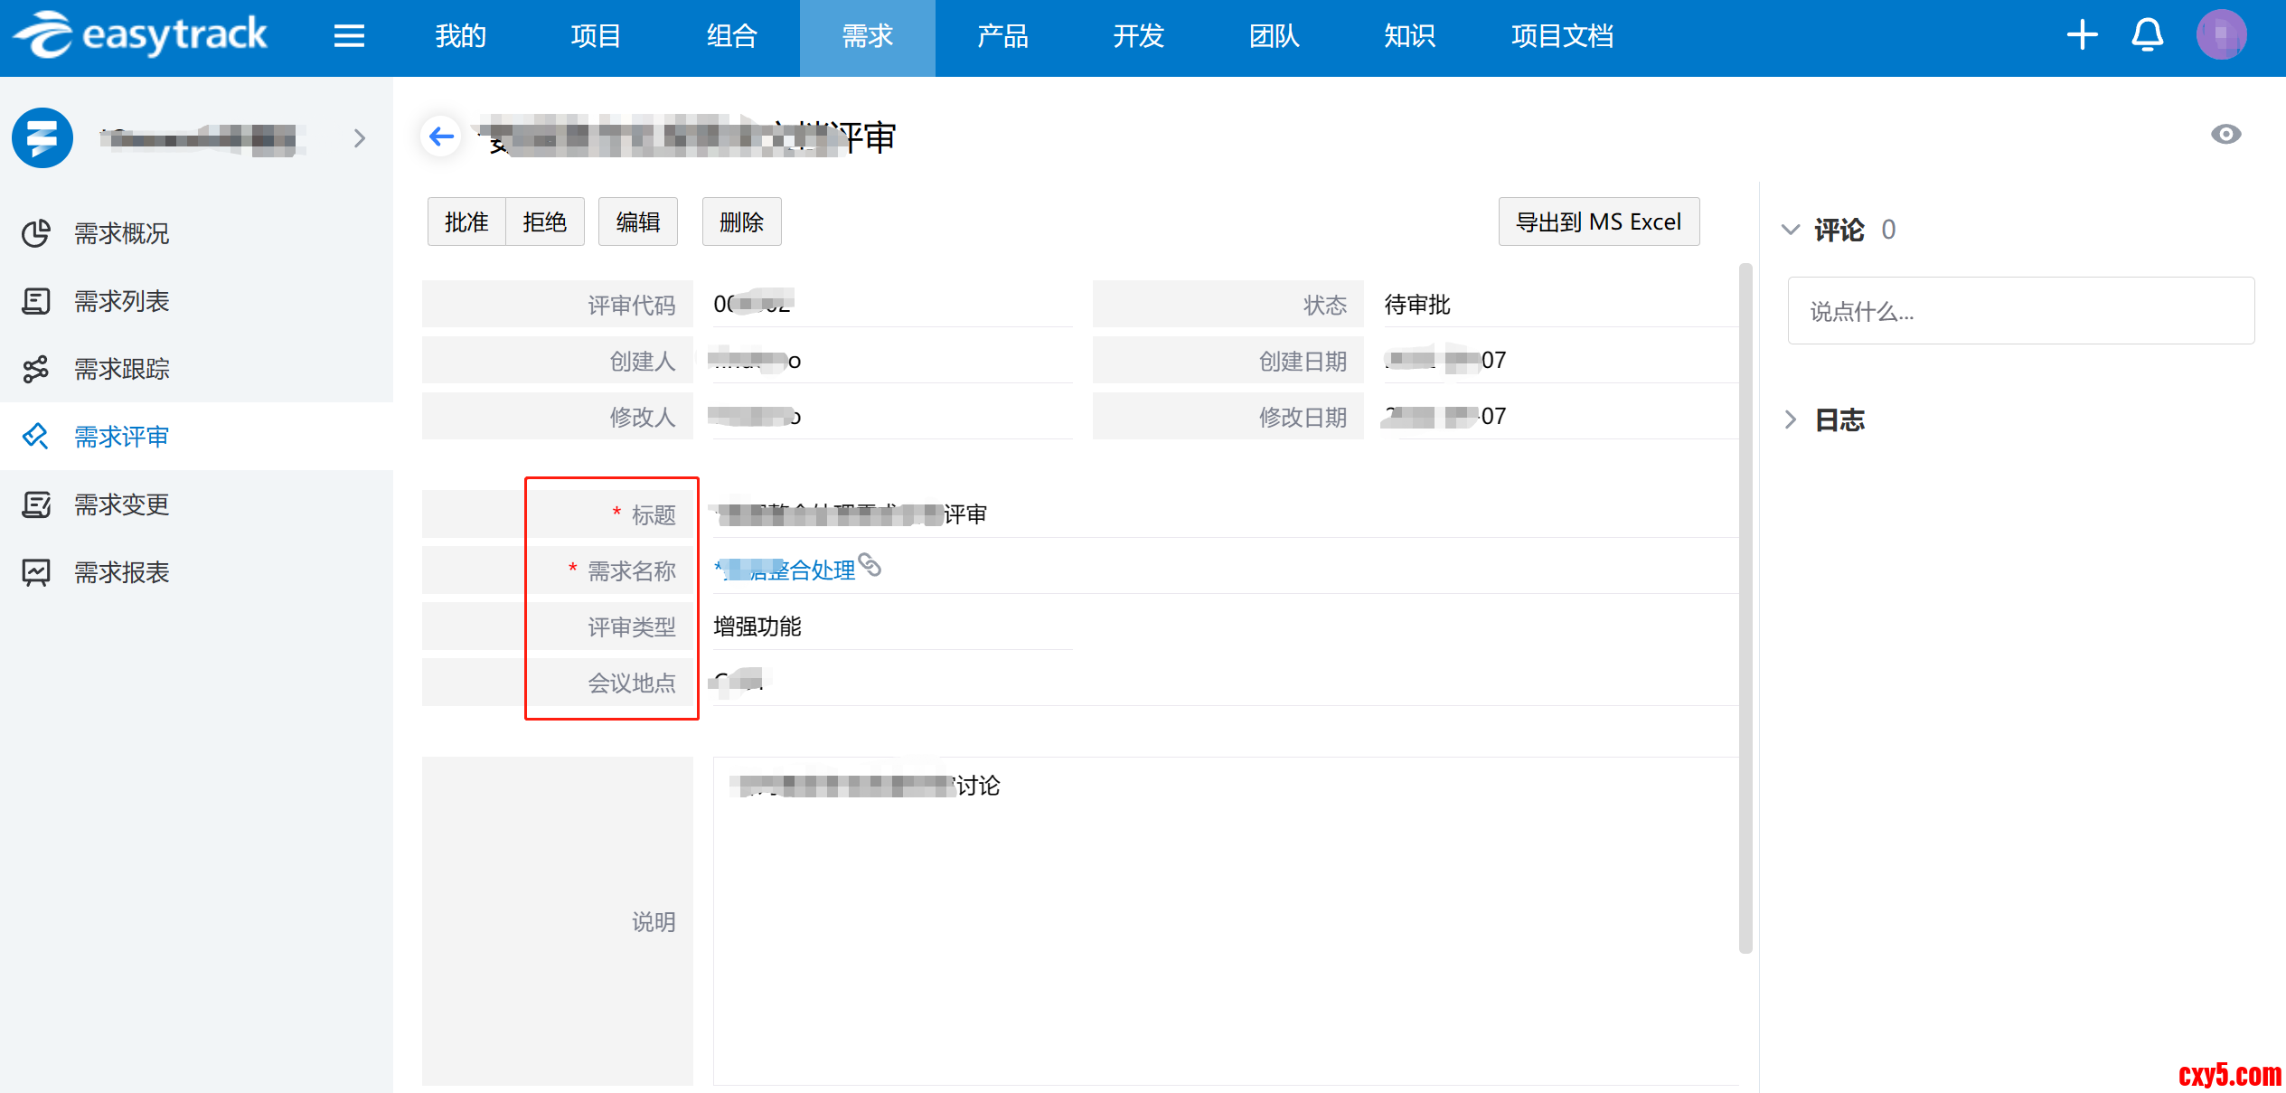
Task: Collapse the 评论 section
Action: pos(1790,230)
